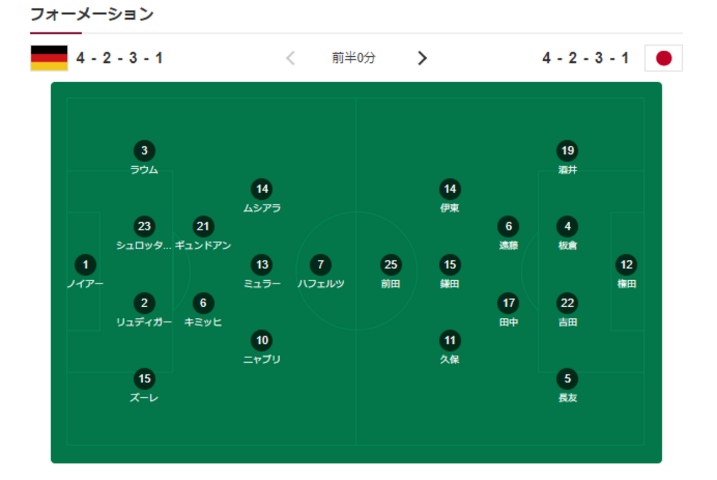Image resolution: width=717 pixels, height=480 pixels.
Task: Select Japan number 22 吉田
Action: click(568, 303)
